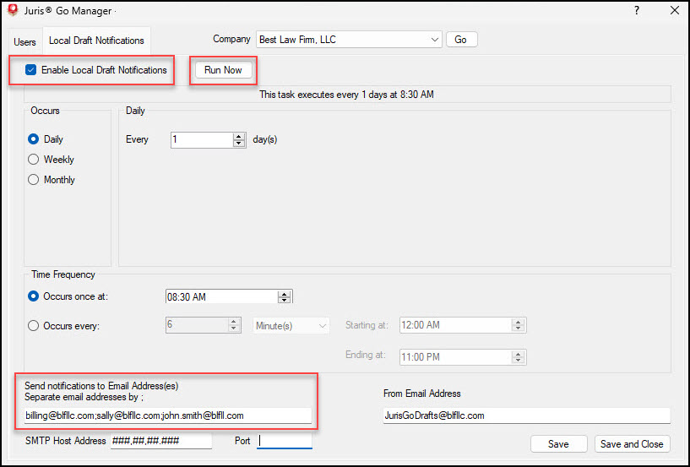Click the Ending at time field
Viewport: 690px width, 467px height.
(x=456, y=357)
